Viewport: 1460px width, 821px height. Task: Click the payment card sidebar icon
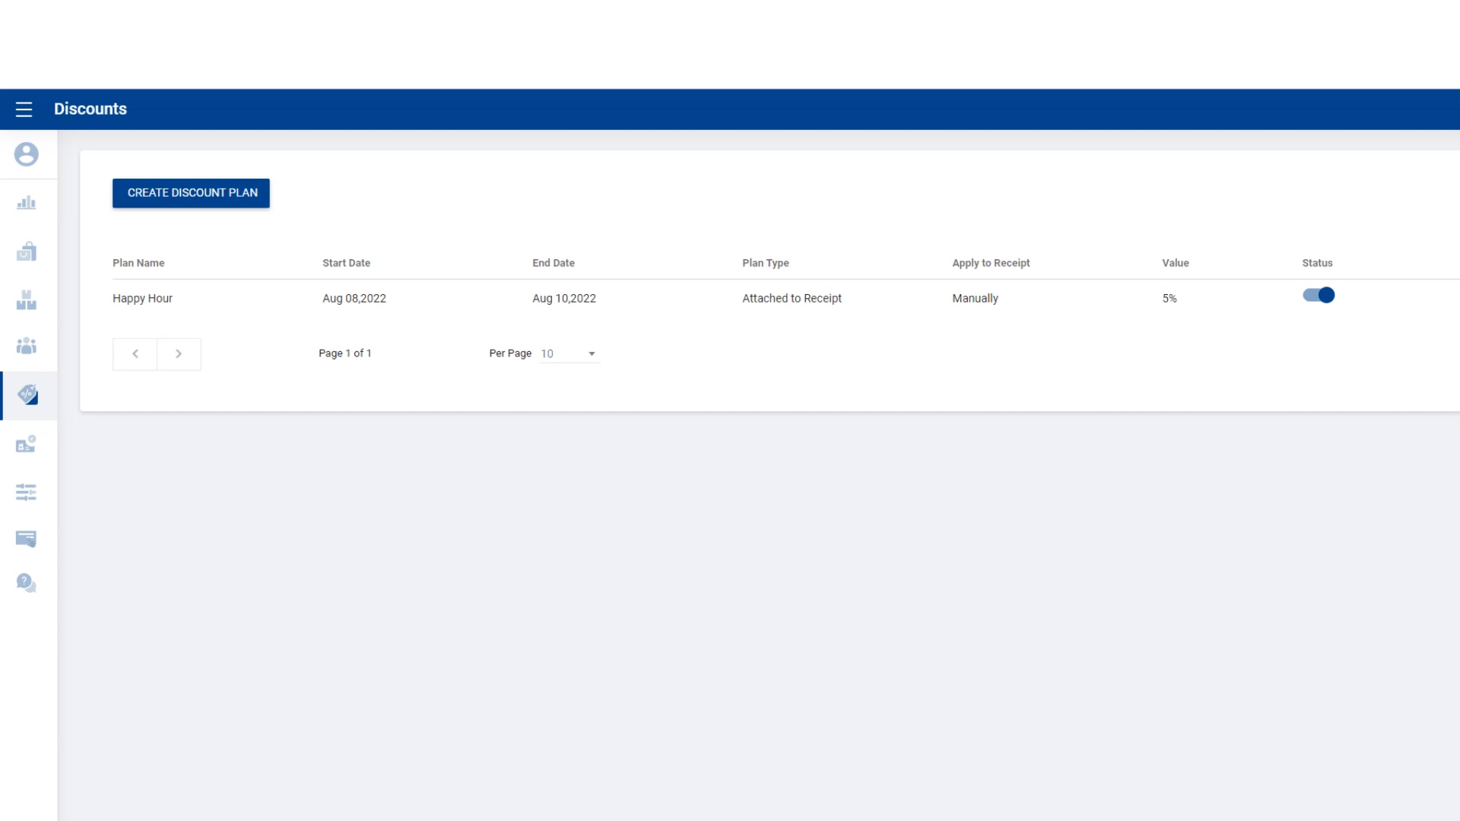point(27,539)
